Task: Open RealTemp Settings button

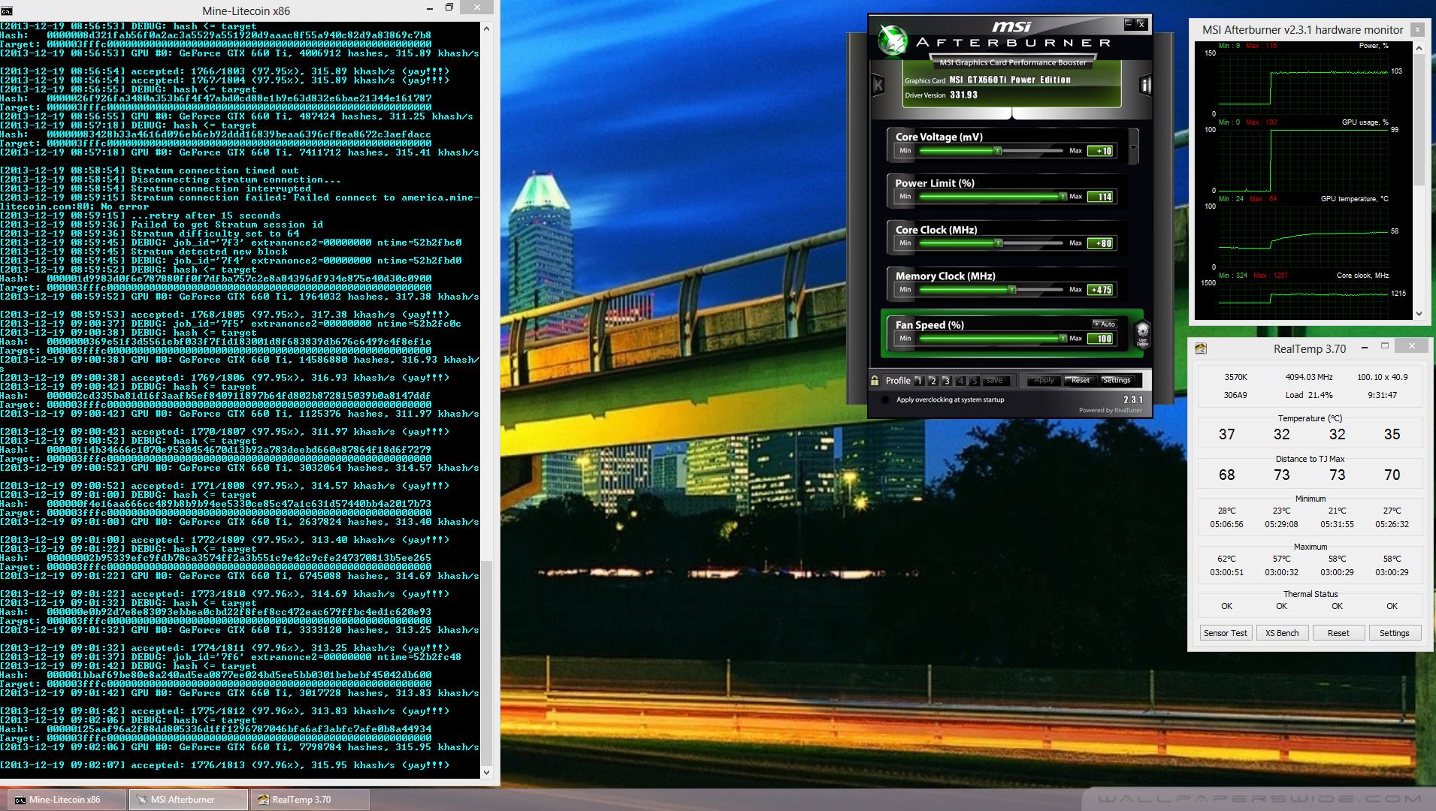Action: [1395, 633]
